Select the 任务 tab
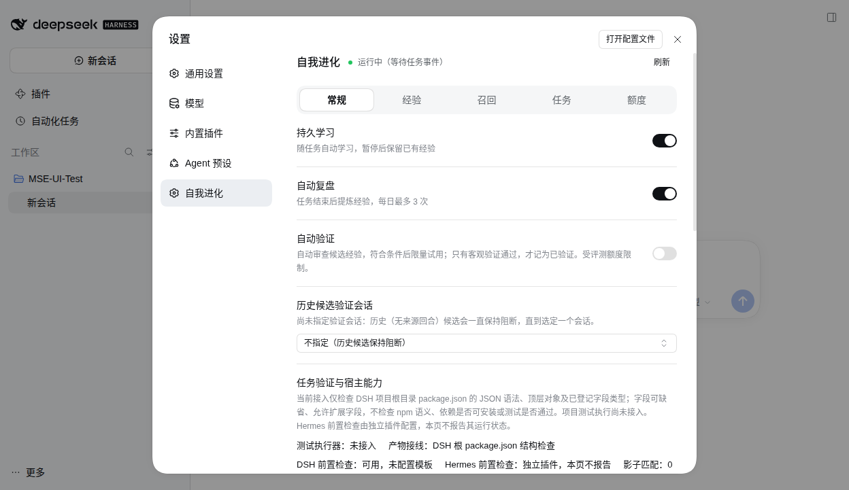 pos(562,100)
